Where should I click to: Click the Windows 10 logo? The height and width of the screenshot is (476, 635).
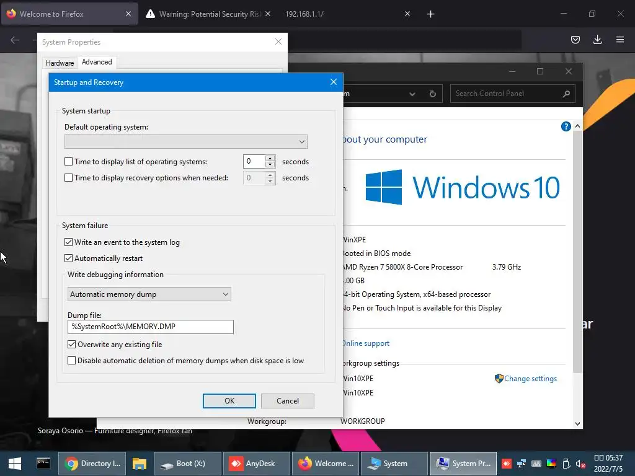pyautogui.click(x=463, y=187)
